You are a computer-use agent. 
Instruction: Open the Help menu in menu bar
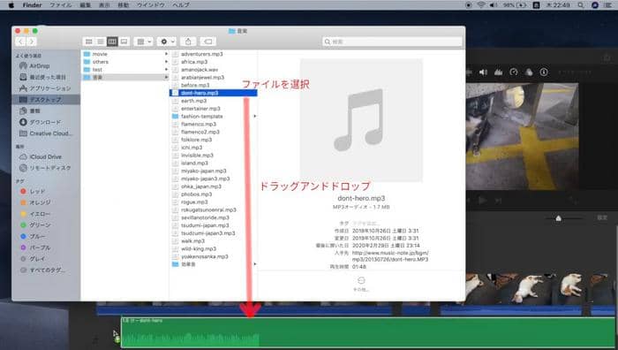[x=181, y=5]
